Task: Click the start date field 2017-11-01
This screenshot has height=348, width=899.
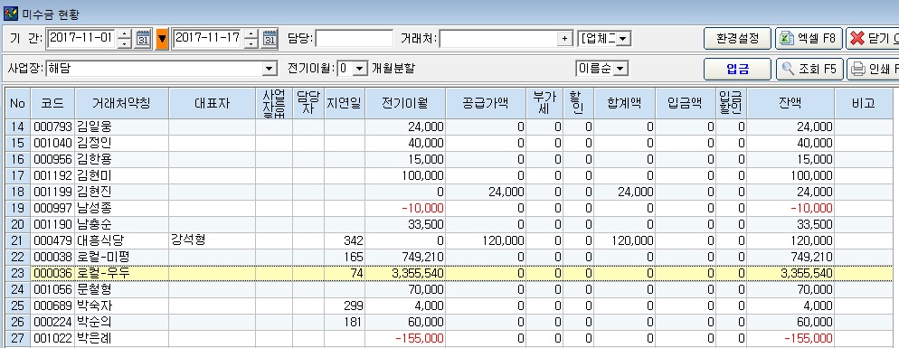Action: (81, 38)
